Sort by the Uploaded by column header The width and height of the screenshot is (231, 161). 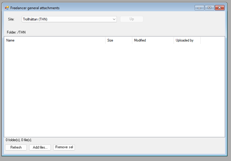pos(187,40)
